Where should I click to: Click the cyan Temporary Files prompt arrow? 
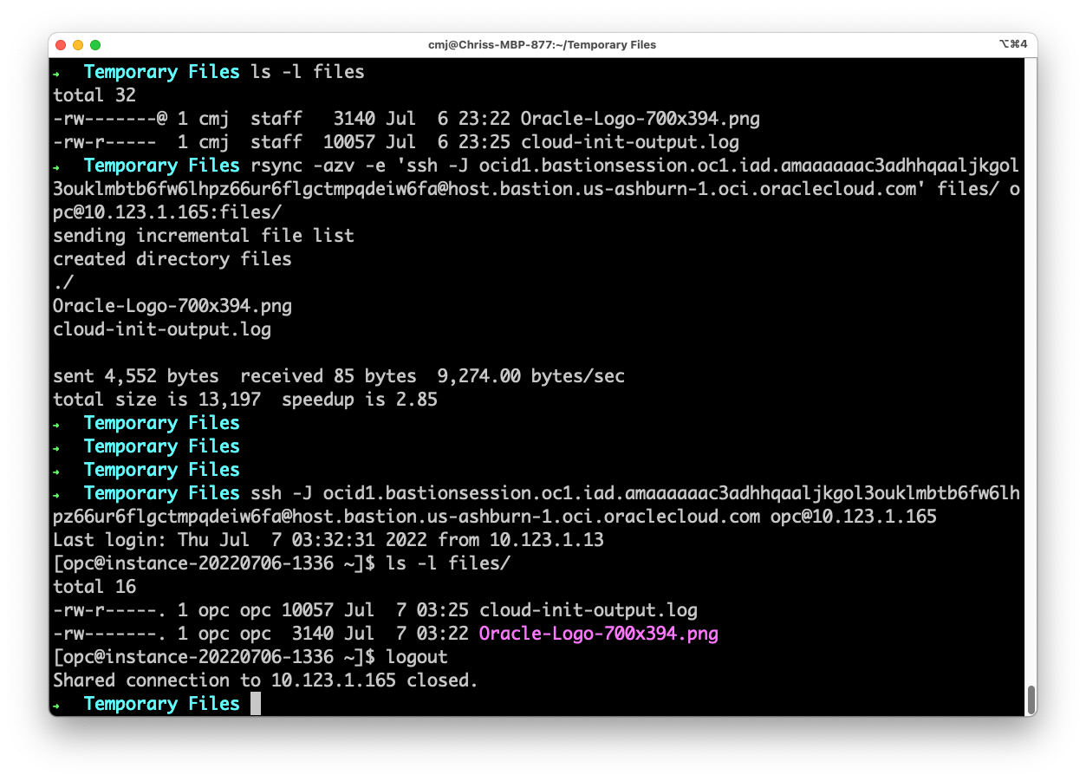59,71
